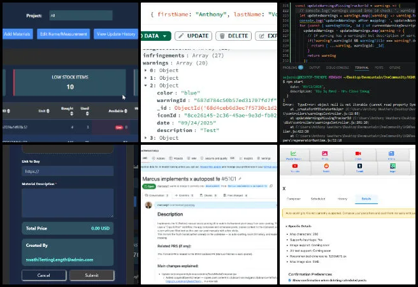Screen dimensions: 418x287
Task: Toggle Show confirmation when deleting scheduled posts
Action: [290, 280]
